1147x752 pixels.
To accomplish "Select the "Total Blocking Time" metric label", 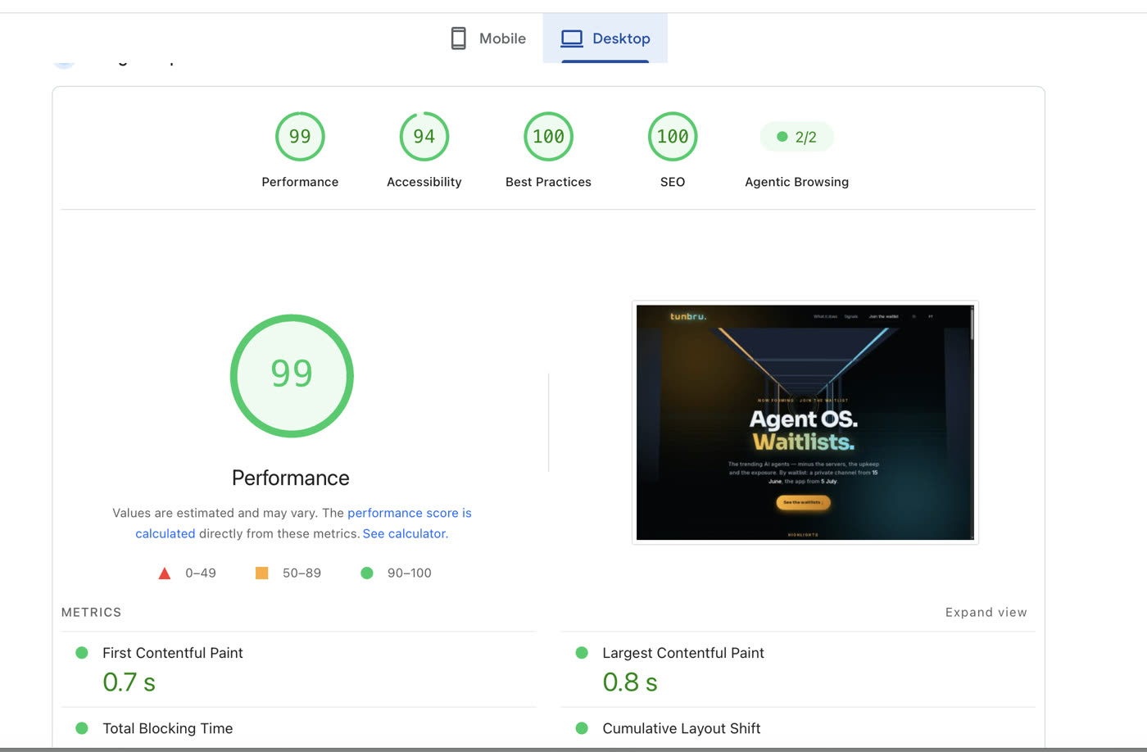I will click(168, 728).
